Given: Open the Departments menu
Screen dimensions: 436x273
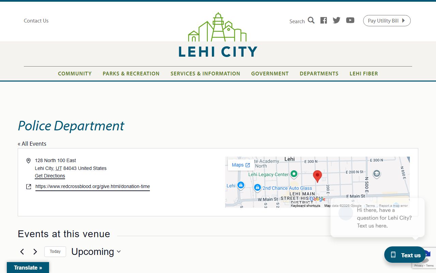Looking at the screenshot, I should point(319,73).
